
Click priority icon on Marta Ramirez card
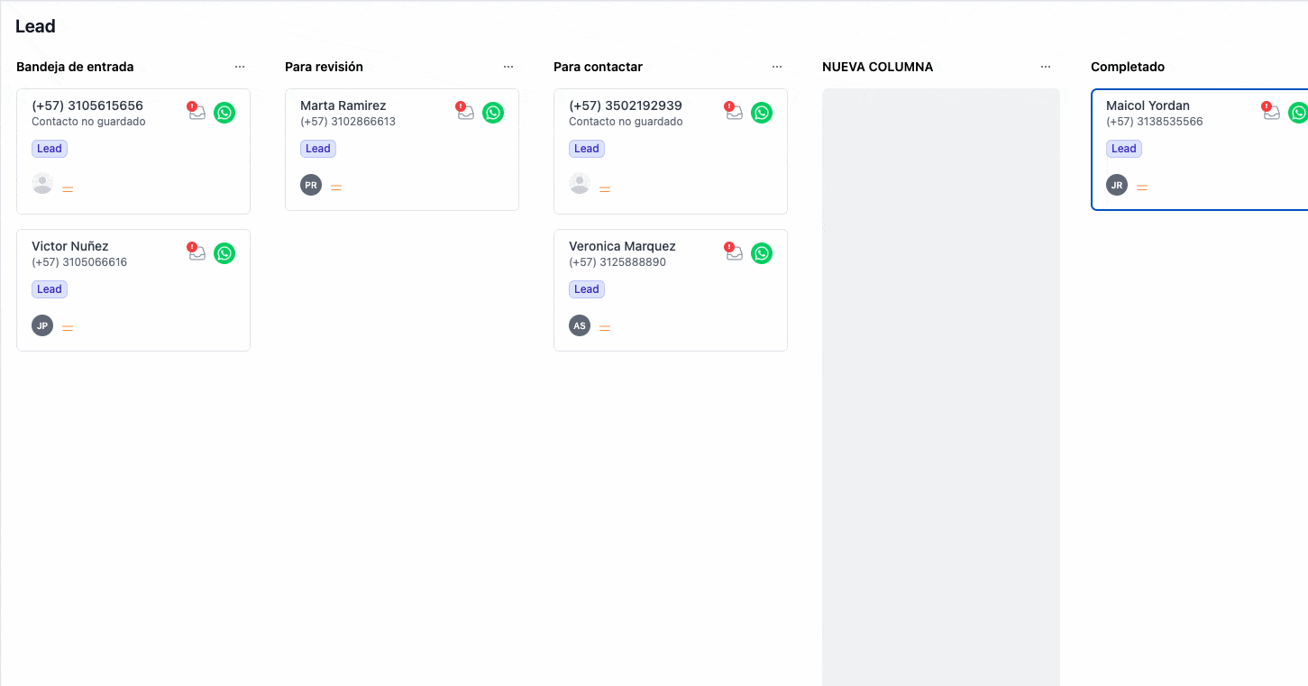336,188
